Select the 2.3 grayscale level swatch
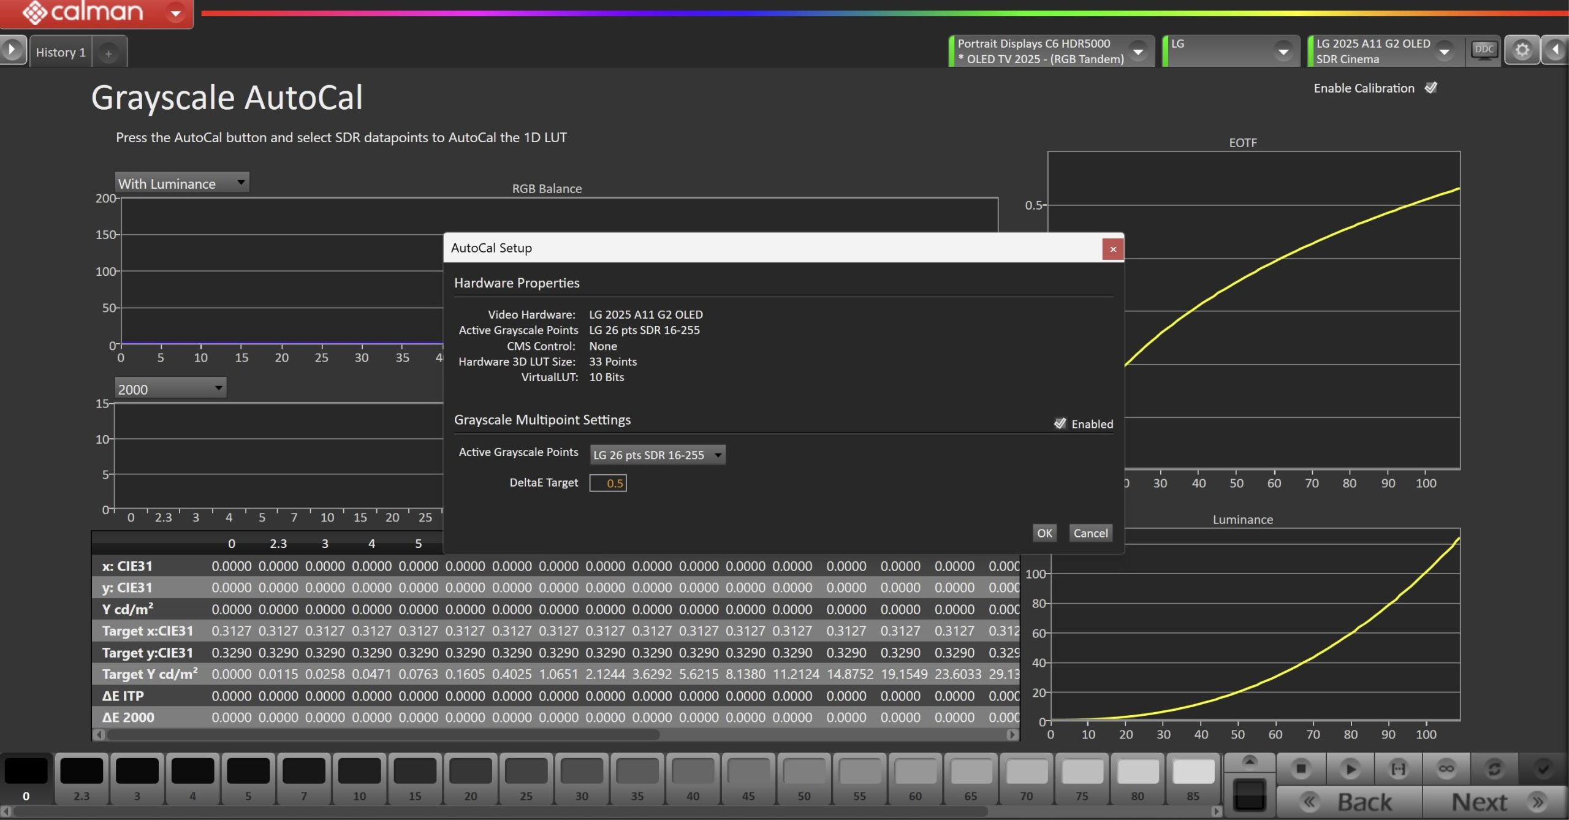Viewport: 1569px width, 820px height. pos(82,778)
